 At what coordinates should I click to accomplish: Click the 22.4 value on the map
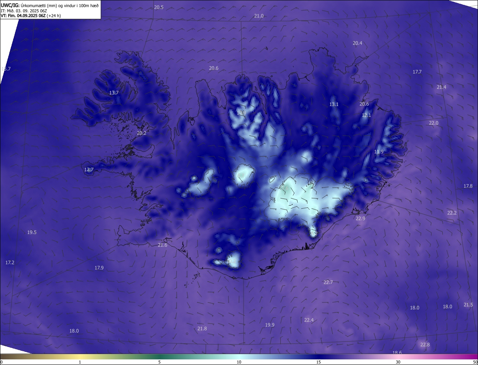pyautogui.click(x=309, y=320)
